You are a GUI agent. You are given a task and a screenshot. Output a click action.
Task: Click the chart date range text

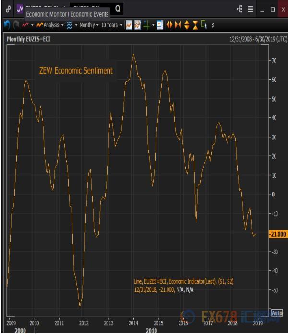257,38
